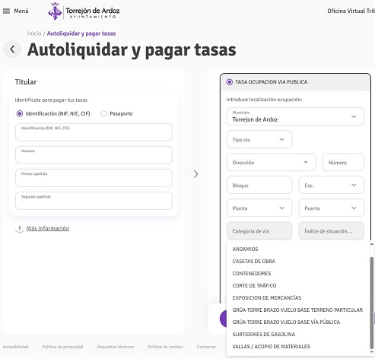This screenshot has height=359, width=375.
Task: Open the Puerta dropdown
Action: 332,208
